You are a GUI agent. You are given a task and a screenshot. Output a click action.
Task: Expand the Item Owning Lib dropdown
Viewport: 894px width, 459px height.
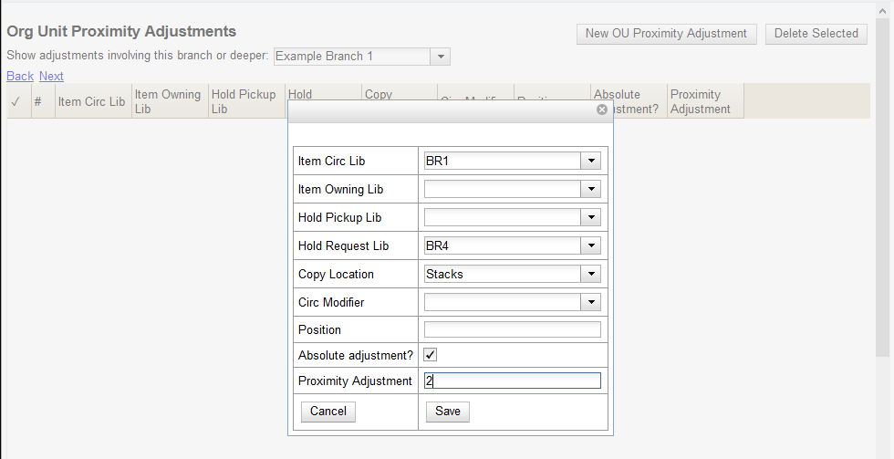[x=591, y=190]
